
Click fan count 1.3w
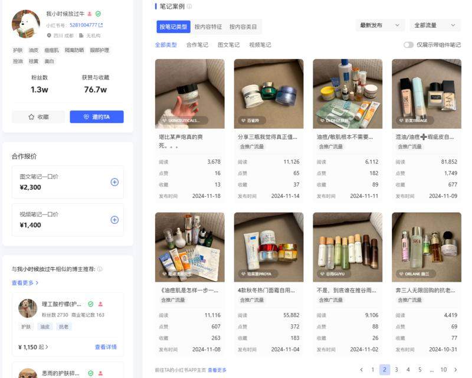pos(40,90)
